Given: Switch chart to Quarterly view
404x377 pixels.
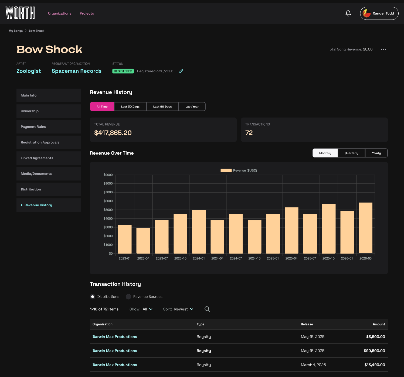Looking at the screenshot, I should click(x=351, y=153).
